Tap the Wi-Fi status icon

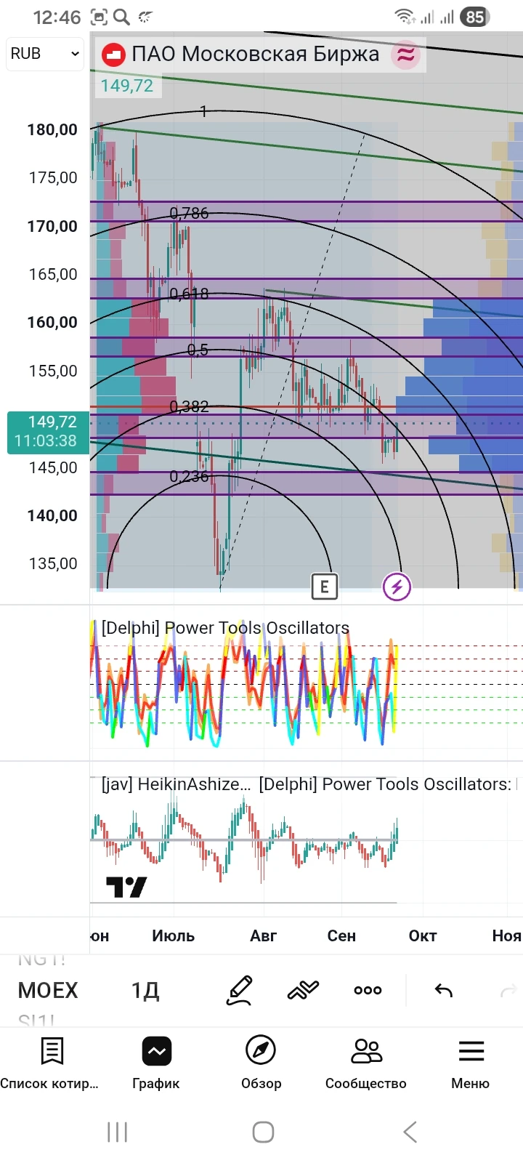coord(405,16)
